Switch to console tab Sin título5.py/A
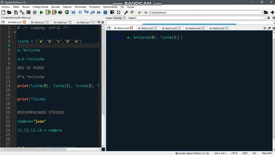This screenshot has height=155, width=275. tap(217, 28)
